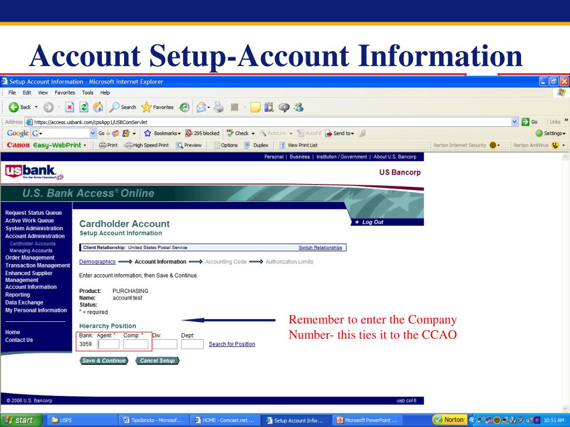Open Canon toolbar Options

click(x=226, y=145)
